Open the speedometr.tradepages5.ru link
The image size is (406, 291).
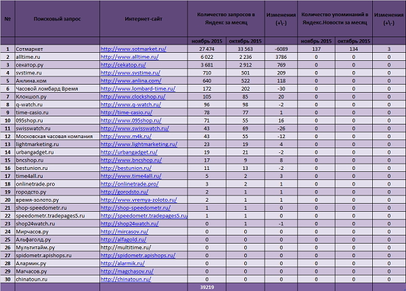144,216
